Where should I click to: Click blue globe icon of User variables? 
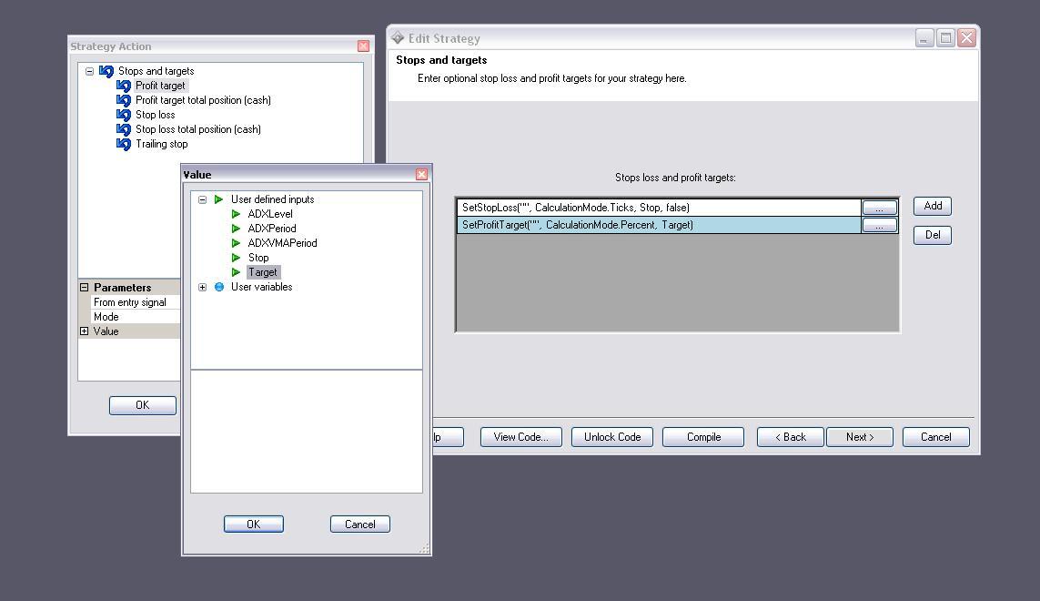click(219, 287)
